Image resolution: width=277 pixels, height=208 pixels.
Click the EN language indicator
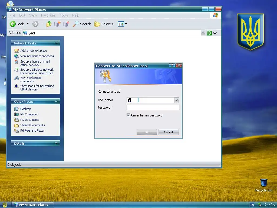(252, 205)
